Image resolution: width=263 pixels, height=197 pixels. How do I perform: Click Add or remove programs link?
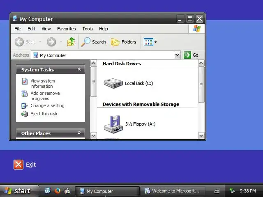(45, 96)
